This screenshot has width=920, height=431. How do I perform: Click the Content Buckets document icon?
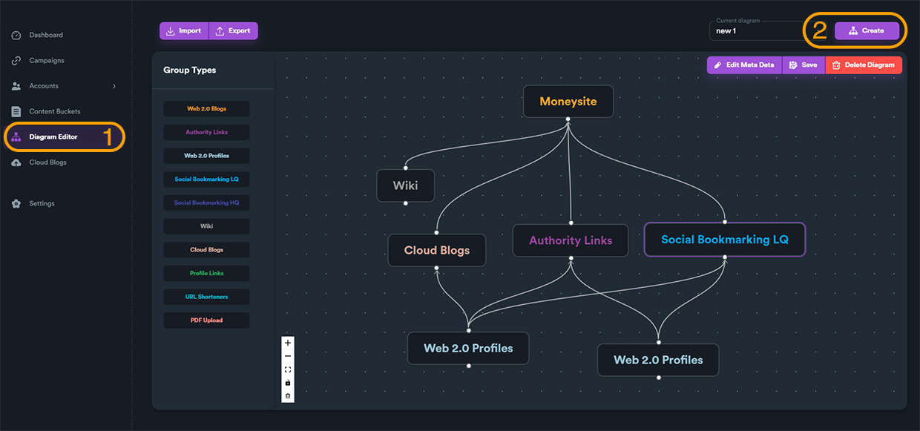(16, 111)
